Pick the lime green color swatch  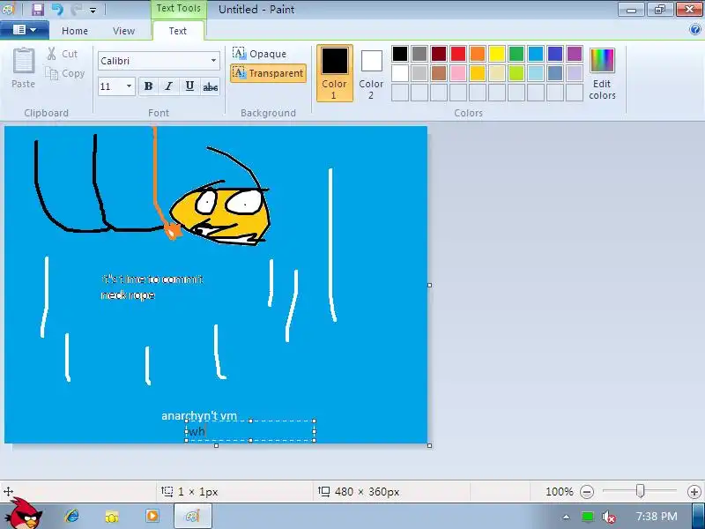[516, 73]
